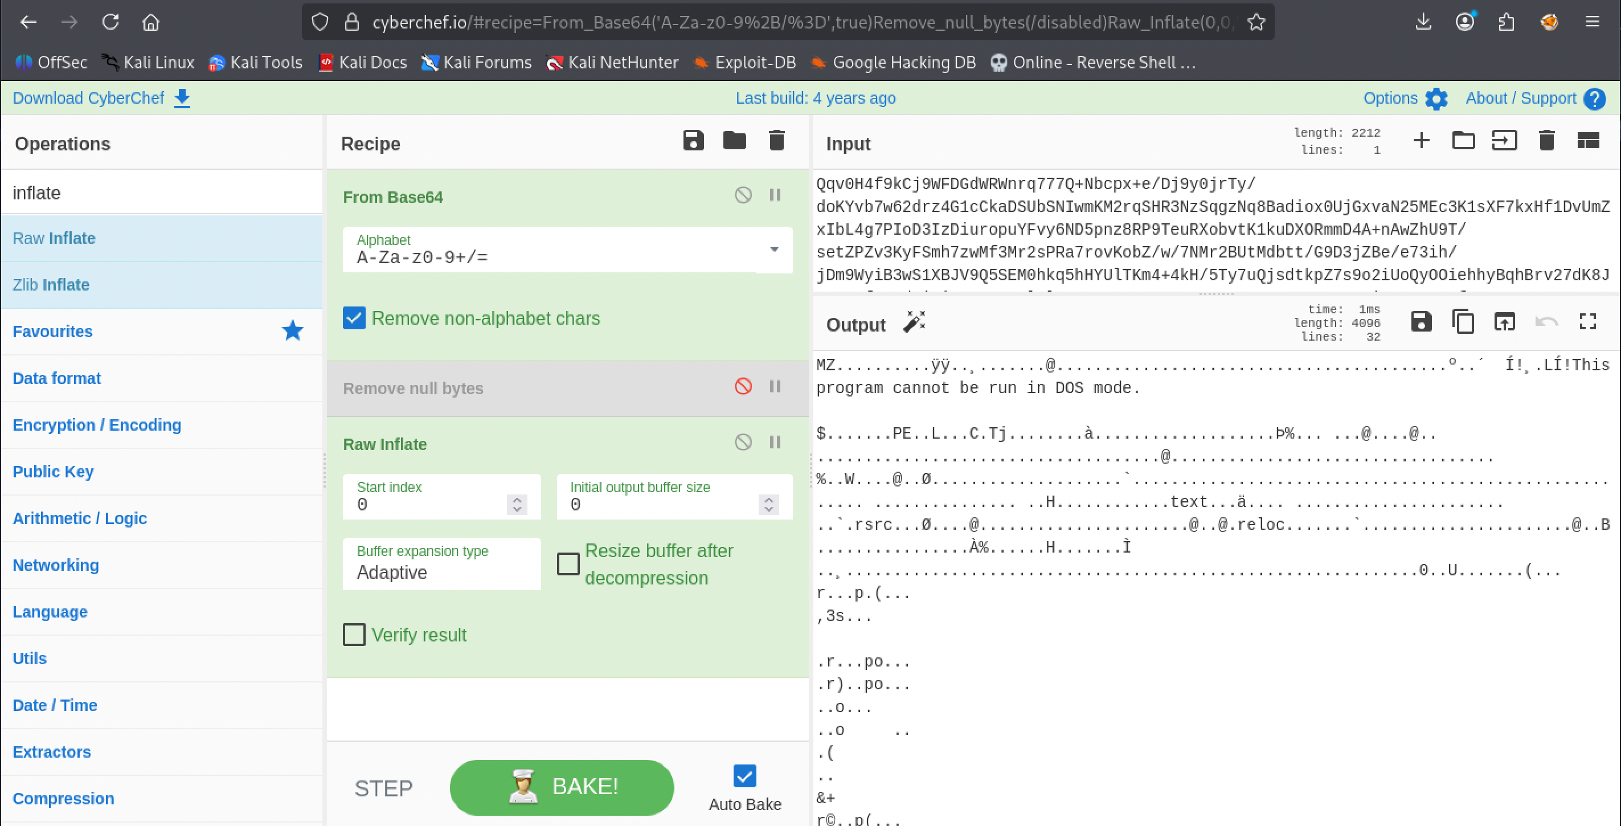This screenshot has width=1621, height=826.
Task: Open the About / Support link
Action: (1536, 99)
